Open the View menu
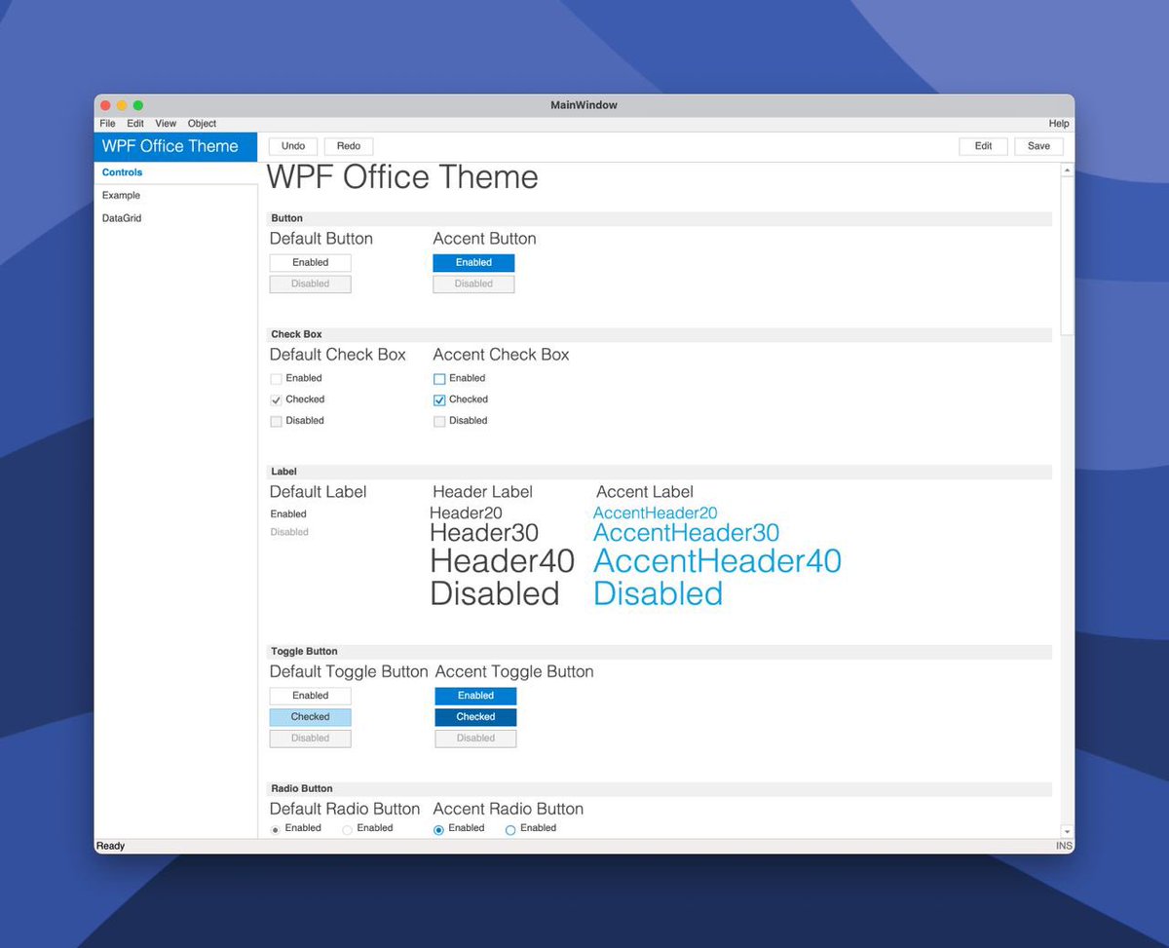The image size is (1169, 948). (166, 124)
